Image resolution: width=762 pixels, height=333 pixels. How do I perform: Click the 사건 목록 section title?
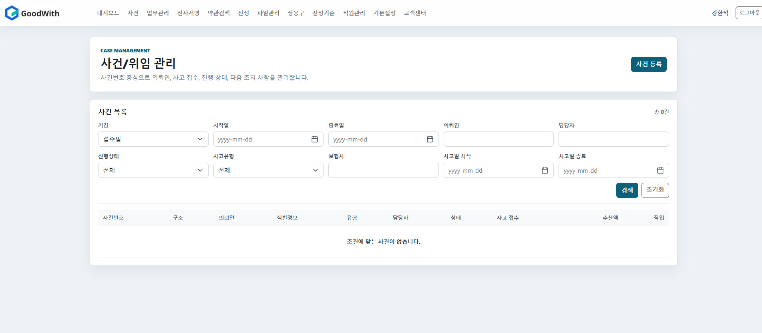click(x=113, y=112)
